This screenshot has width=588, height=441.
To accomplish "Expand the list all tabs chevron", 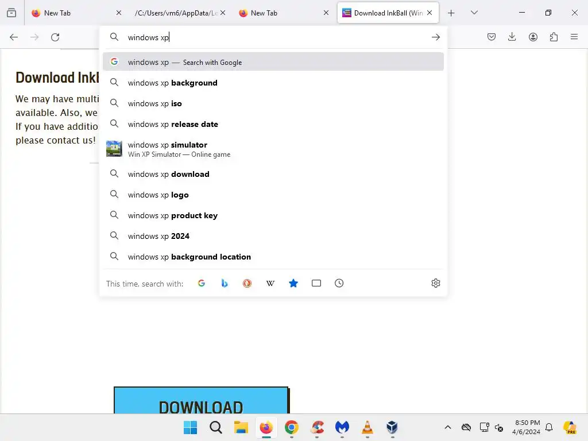I will click(x=474, y=13).
